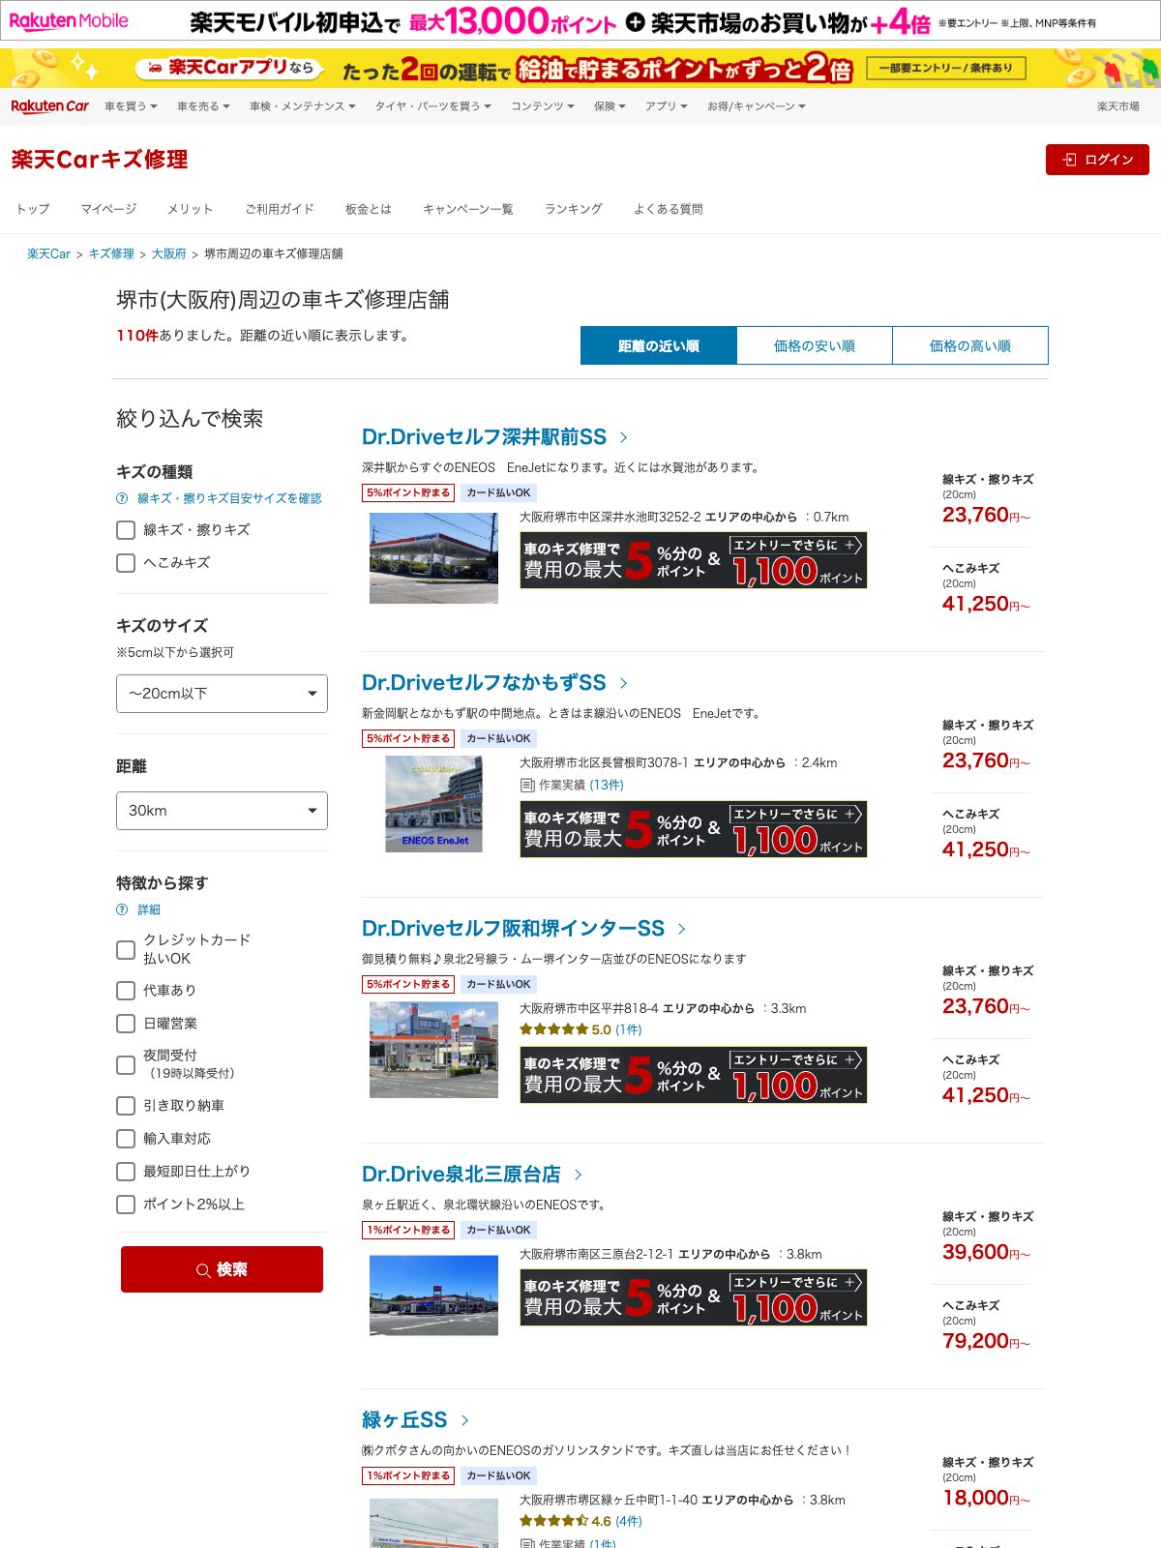Open the マイページ tab
1161x1548 pixels.
tap(108, 209)
